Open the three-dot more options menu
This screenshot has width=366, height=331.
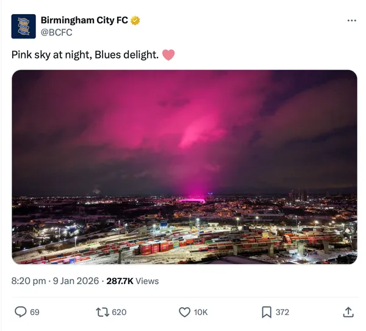point(351,20)
